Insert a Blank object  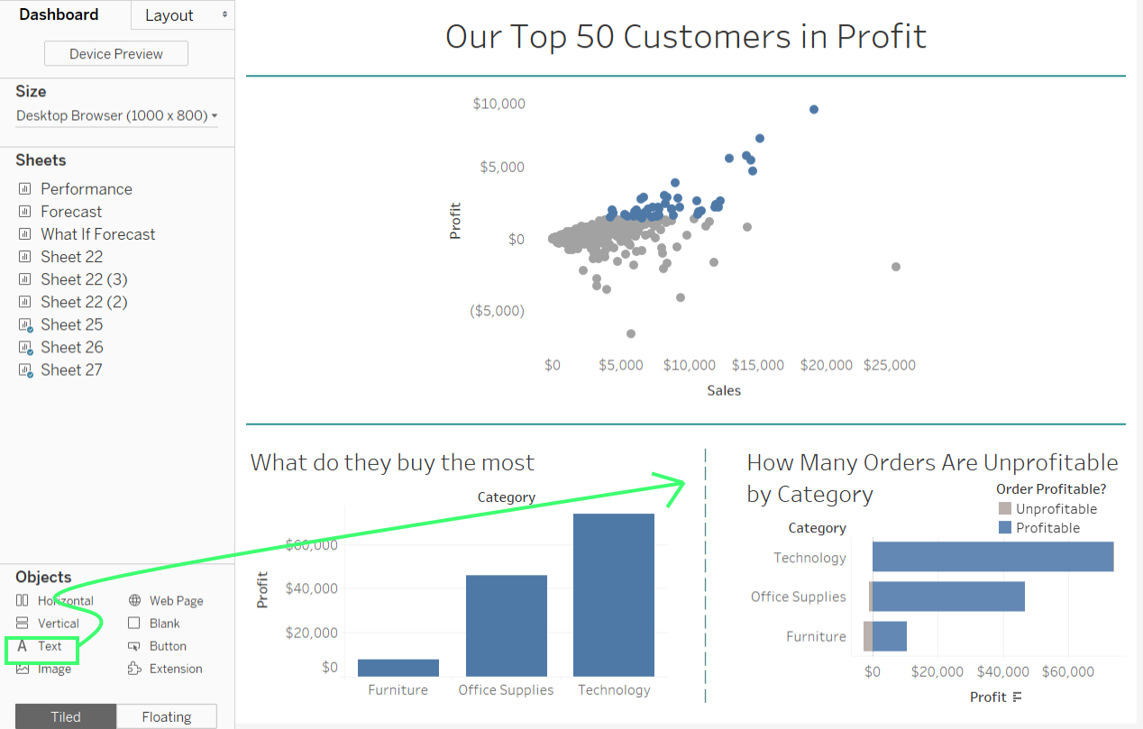pos(163,623)
